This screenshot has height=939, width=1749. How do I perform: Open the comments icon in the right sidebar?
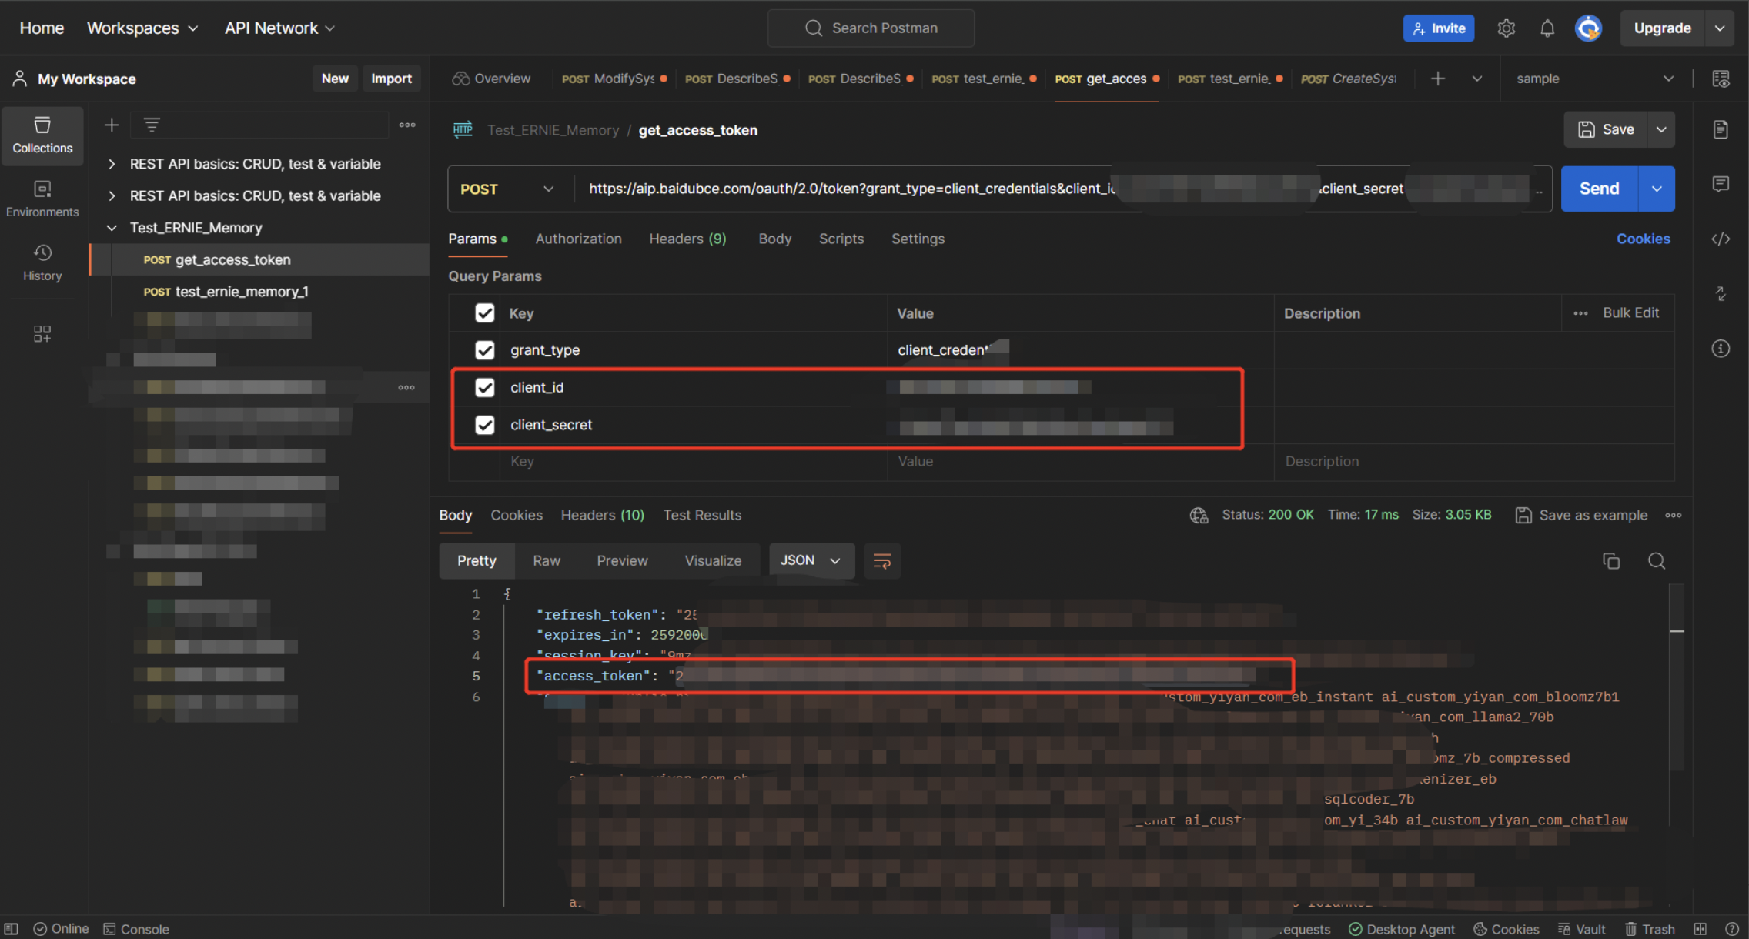[x=1721, y=184]
